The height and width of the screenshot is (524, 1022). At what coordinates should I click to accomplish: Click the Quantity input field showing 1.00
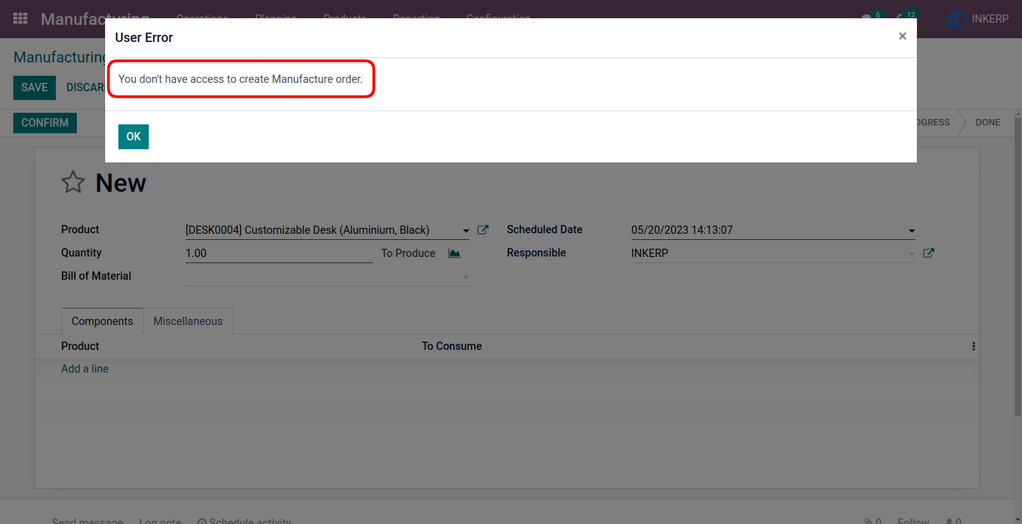tap(279, 253)
